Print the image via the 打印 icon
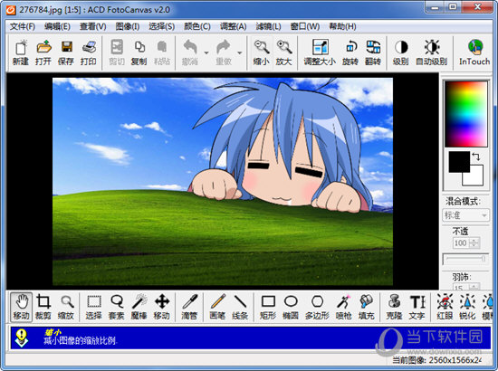Viewport: 498px width, 371px height. (x=89, y=52)
